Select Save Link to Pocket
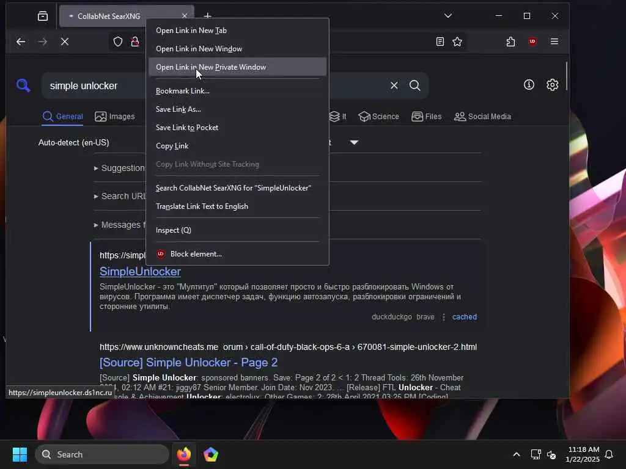The width and height of the screenshot is (626, 469). (238, 128)
